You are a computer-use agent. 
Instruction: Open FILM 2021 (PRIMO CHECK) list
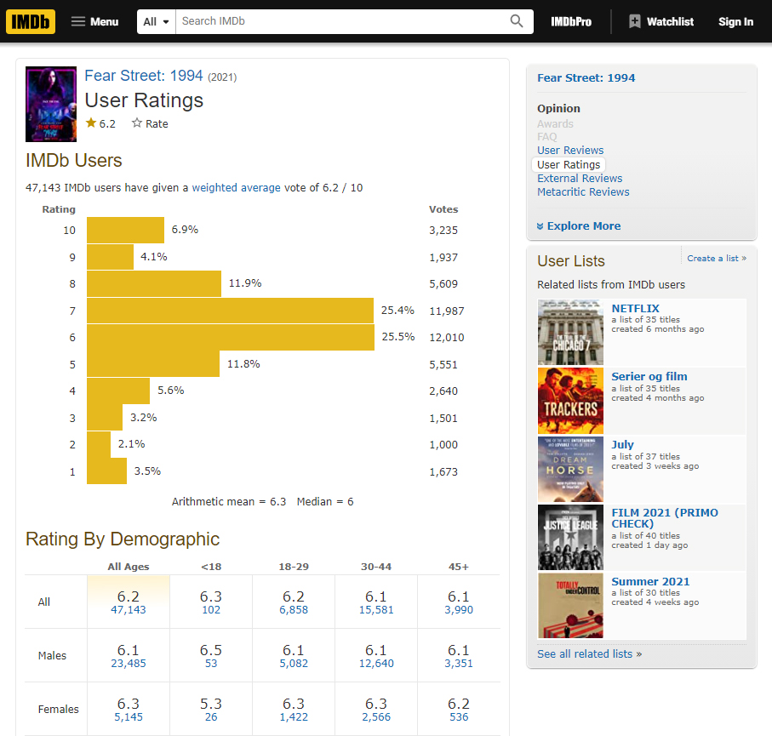(665, 518)
